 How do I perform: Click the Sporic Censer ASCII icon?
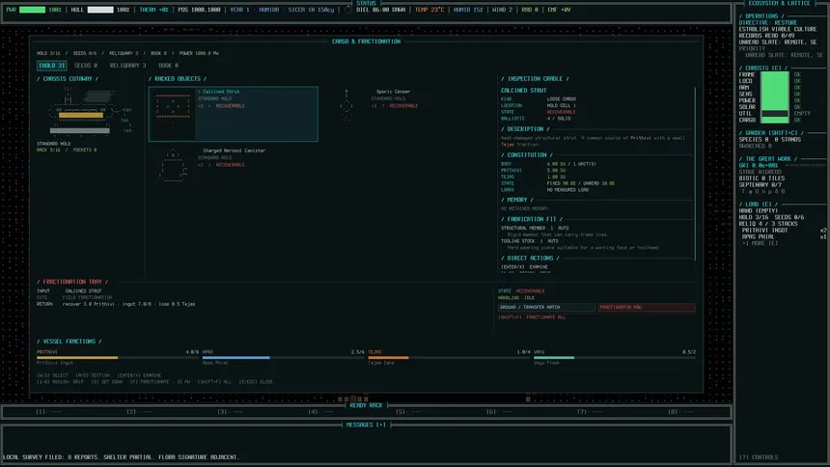[x=346, y=106]
